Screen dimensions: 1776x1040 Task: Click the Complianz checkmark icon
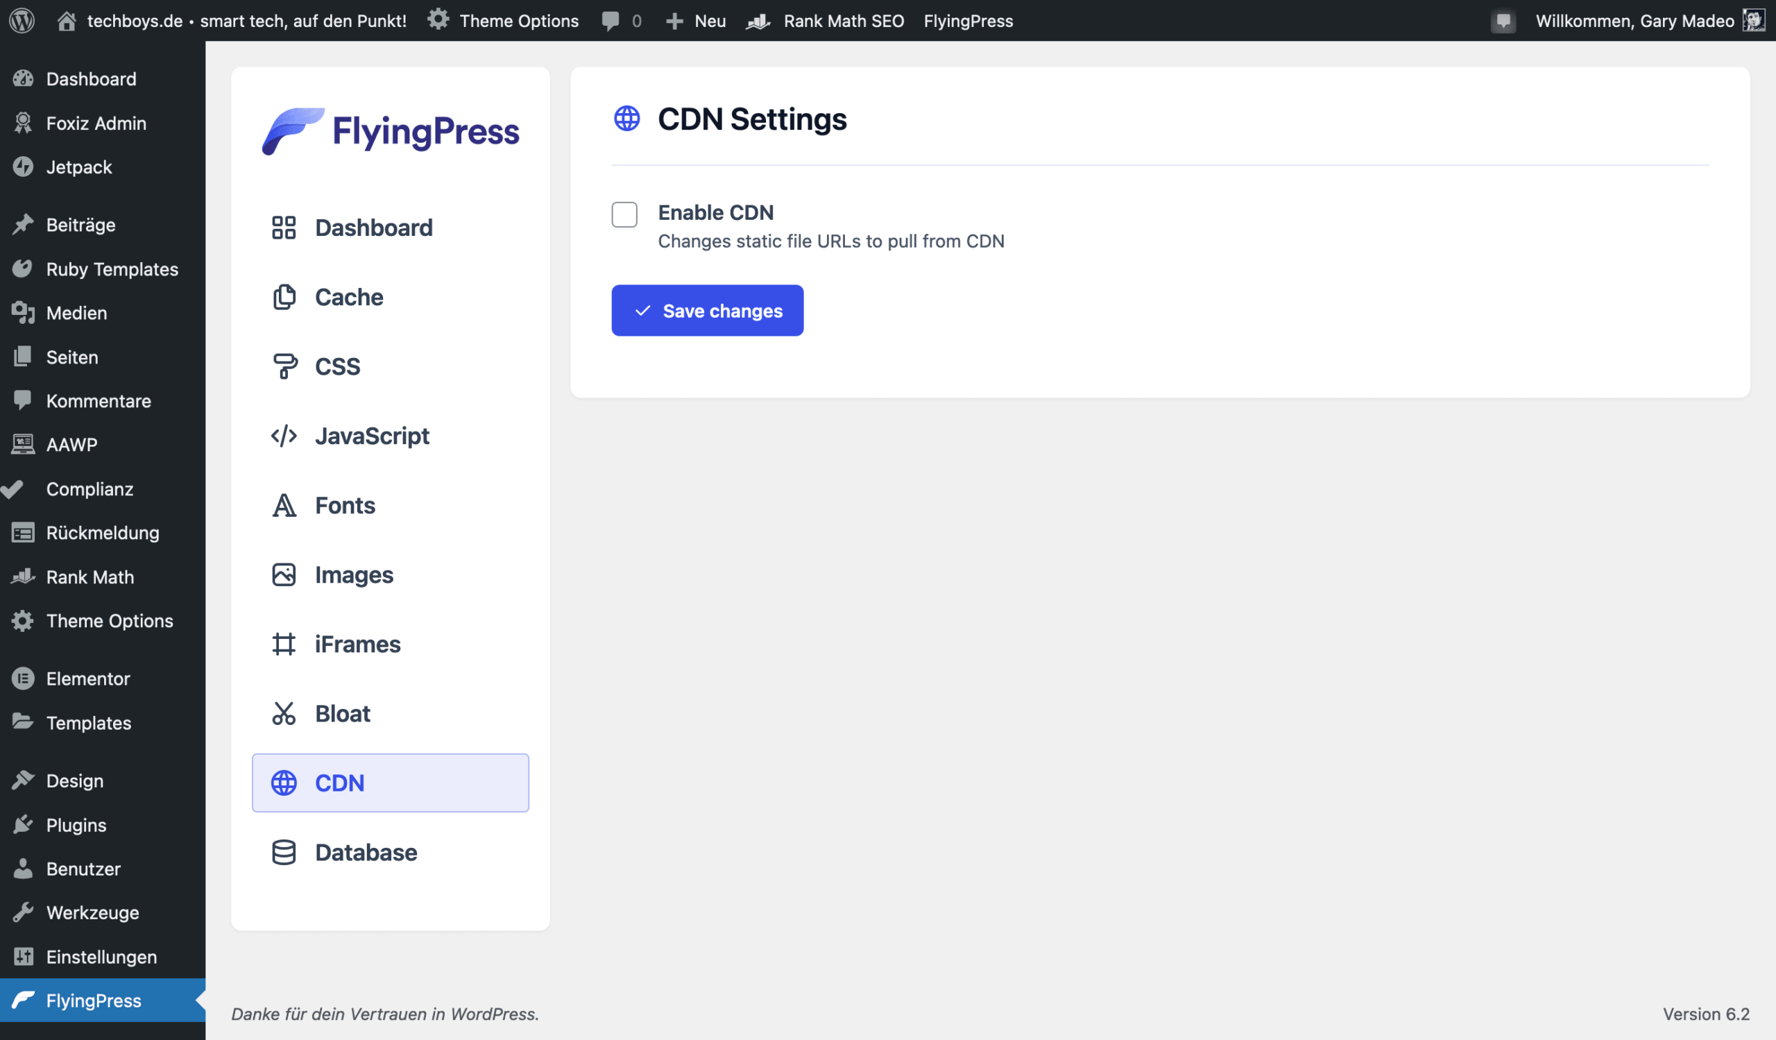point(12,489)
